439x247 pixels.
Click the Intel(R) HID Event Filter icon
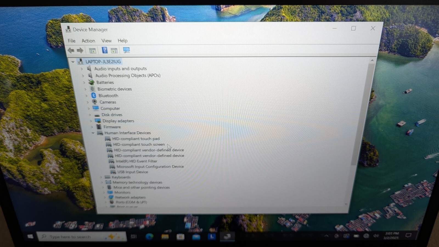111,161
